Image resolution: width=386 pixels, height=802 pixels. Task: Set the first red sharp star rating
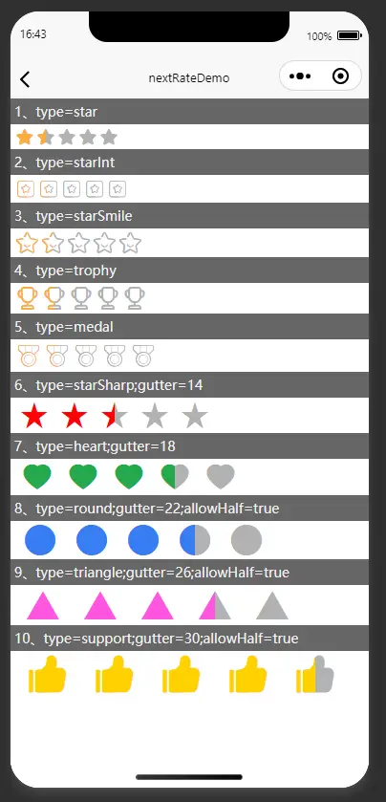34,416
